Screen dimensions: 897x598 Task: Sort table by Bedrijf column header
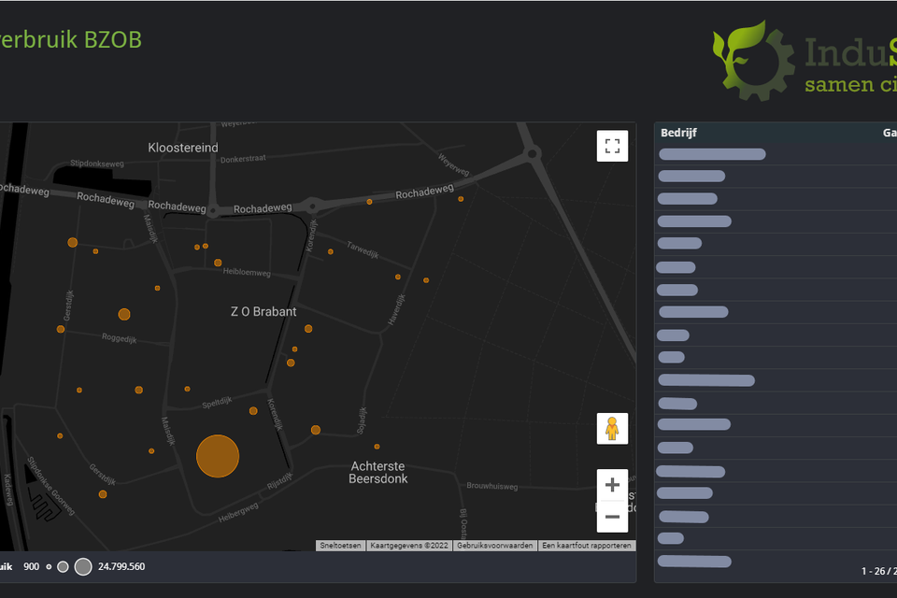pos(678,133)
